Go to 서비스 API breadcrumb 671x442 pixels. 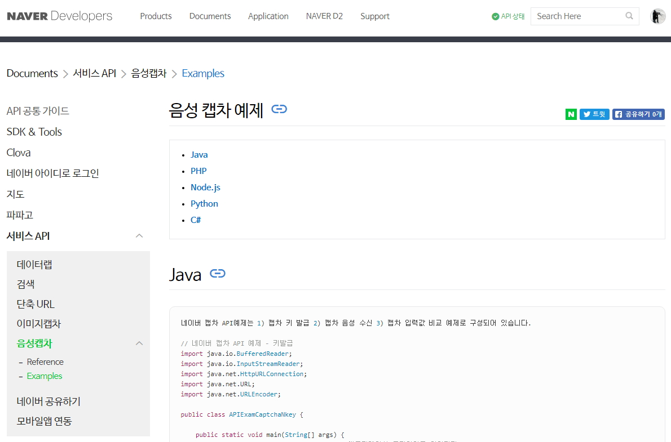(x=95, y=74)
